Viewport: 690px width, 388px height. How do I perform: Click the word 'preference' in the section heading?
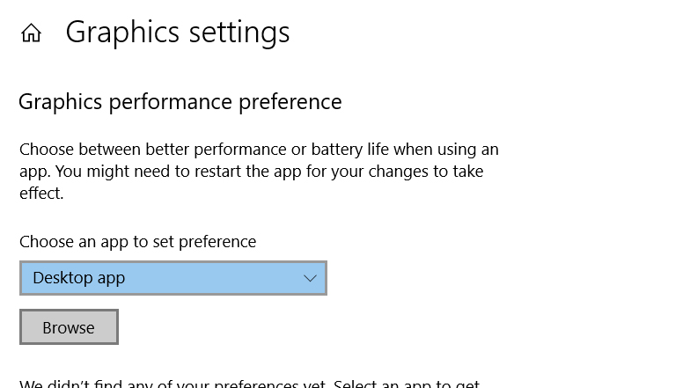pyautogui.click(x=290, y=103)
